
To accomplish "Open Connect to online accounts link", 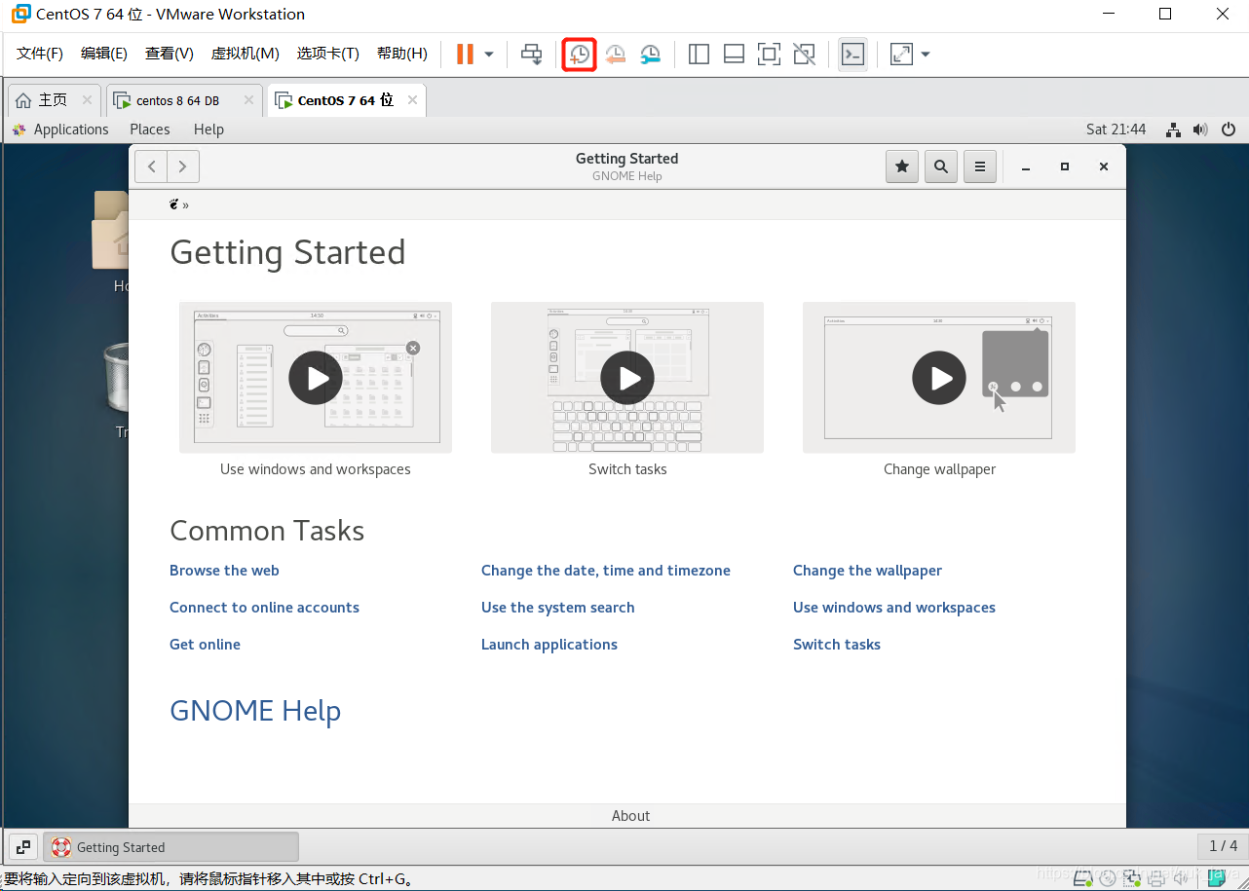I will 264,608.
